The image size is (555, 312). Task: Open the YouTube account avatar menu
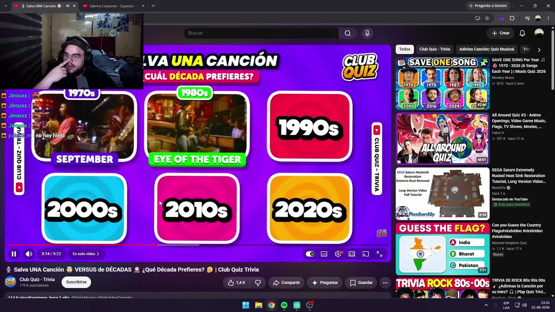539,33
